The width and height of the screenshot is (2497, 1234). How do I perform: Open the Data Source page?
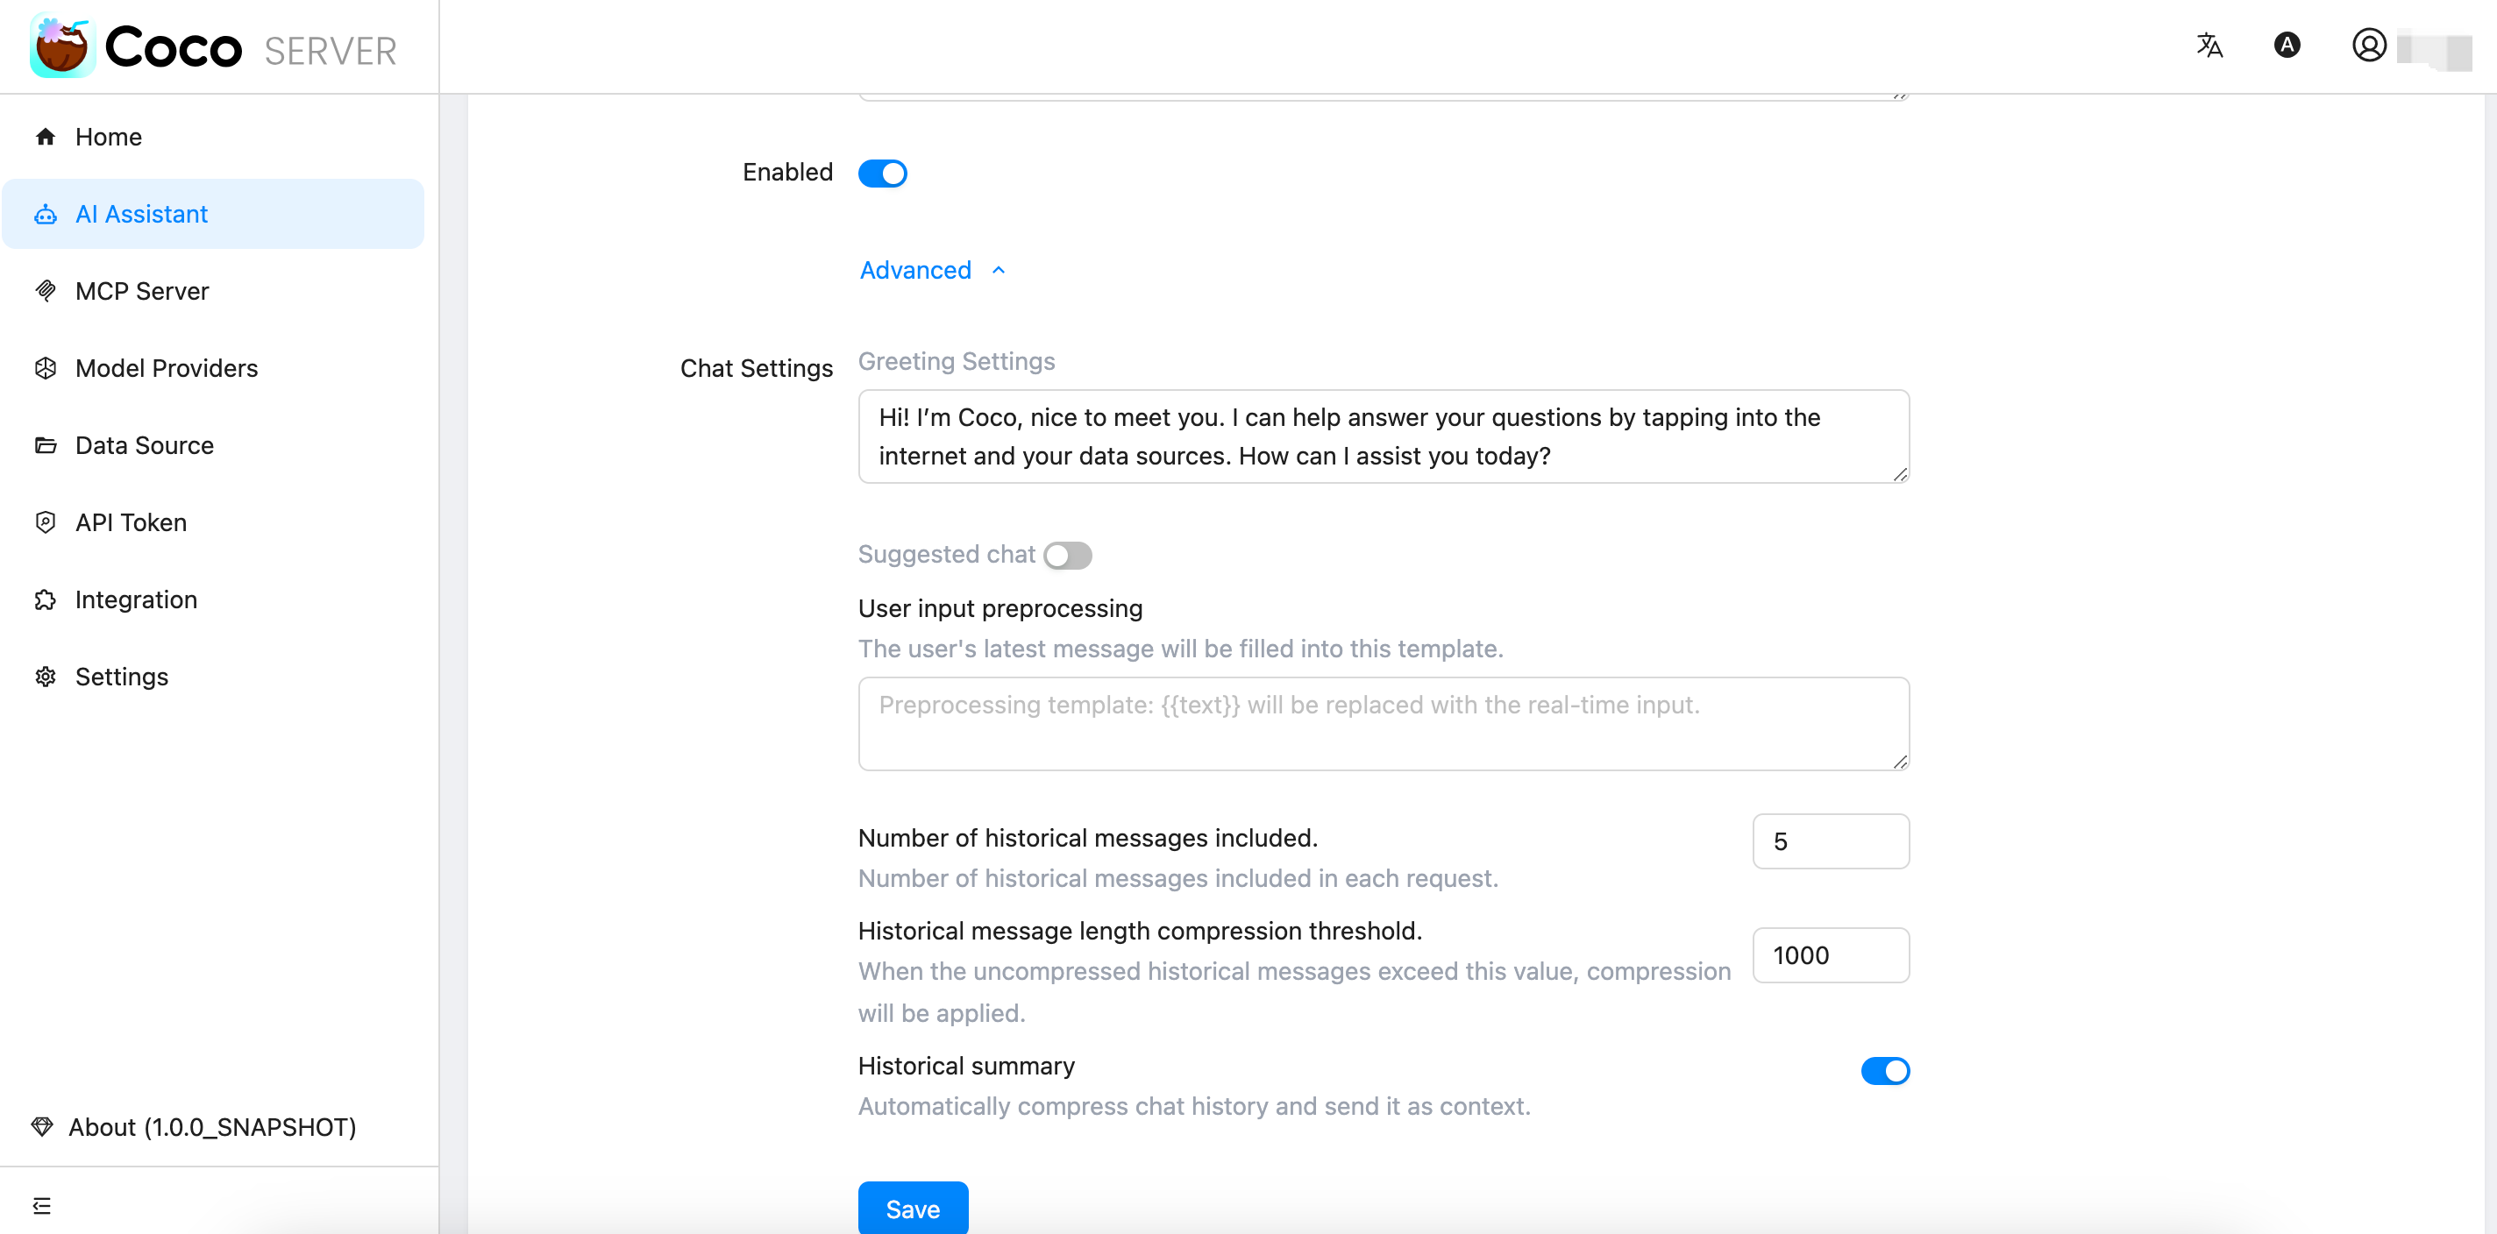213,445
